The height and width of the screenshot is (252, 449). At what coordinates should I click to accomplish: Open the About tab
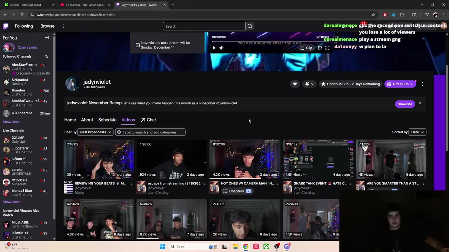coord(87,120)
